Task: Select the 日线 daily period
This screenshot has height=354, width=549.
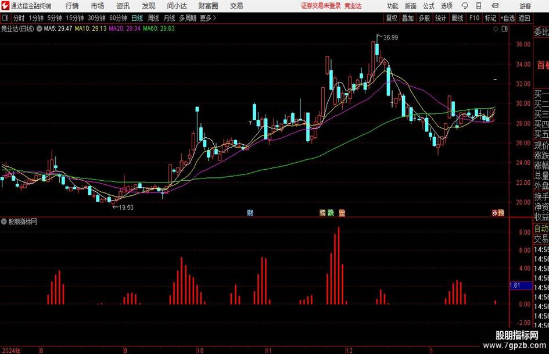Action: [137, 18]
